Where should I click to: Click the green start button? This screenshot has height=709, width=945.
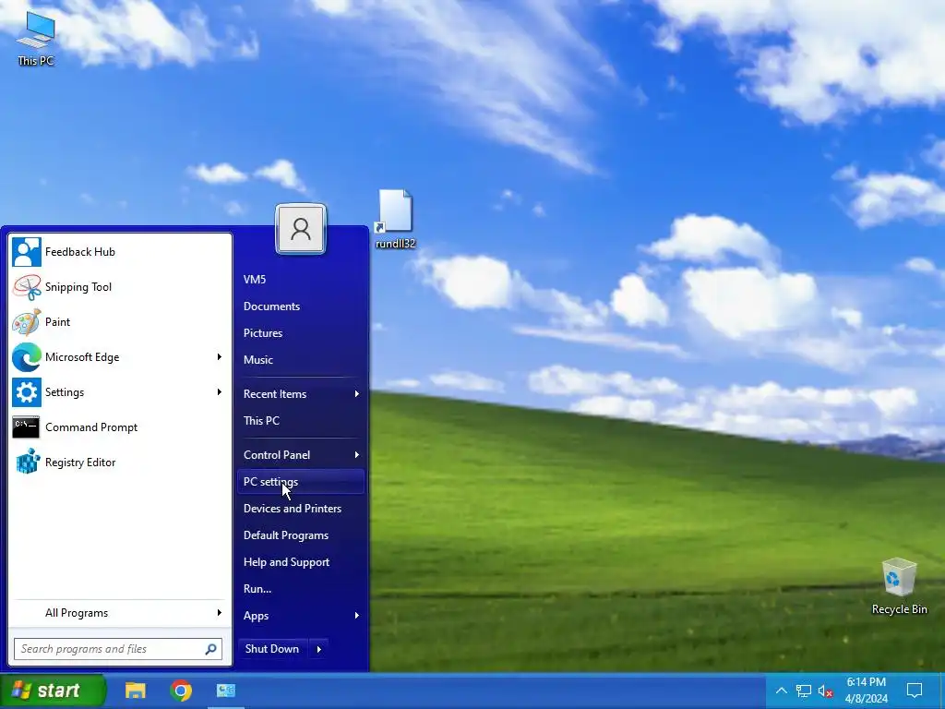tap(53, 691)
